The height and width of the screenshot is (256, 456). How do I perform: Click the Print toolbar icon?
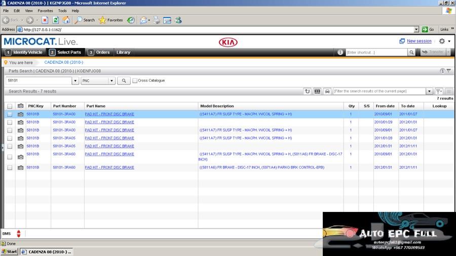[157, 20]
